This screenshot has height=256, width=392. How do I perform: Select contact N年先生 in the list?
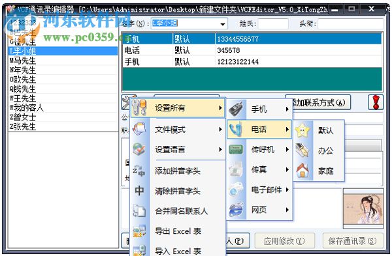coord(63,70)
